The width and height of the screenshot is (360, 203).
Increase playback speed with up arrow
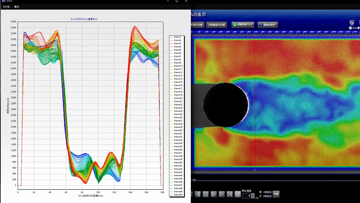(253, 195)
